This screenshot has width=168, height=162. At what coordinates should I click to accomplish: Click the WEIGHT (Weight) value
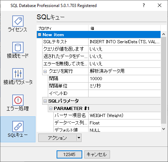click(x=124, y=116)
